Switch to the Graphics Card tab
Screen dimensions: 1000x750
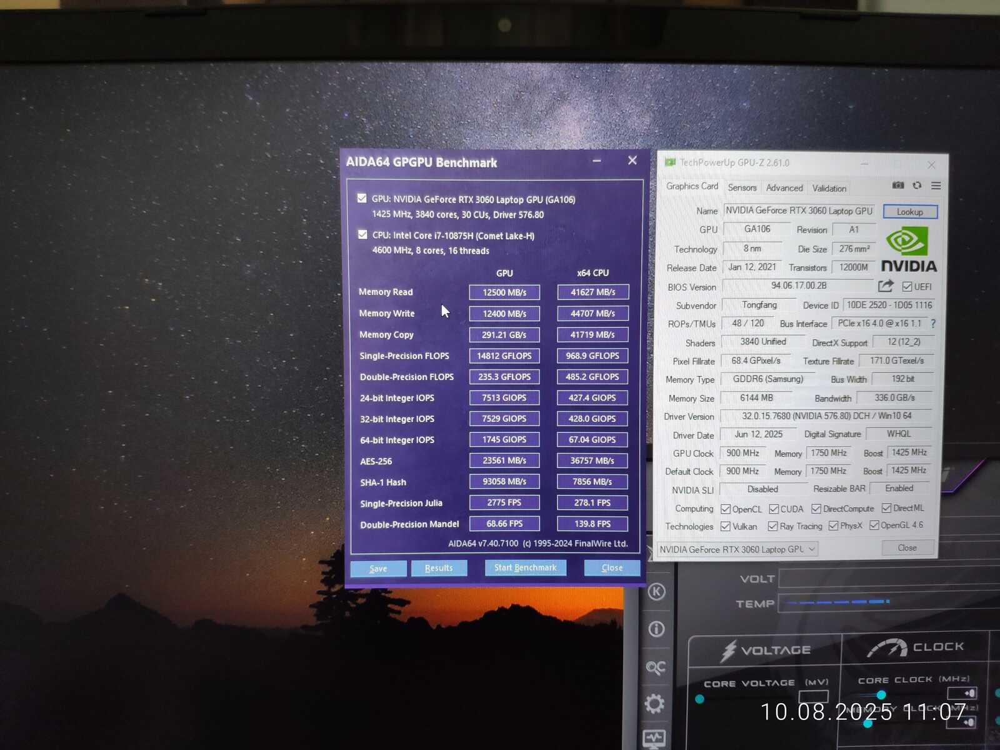(692, 186)
